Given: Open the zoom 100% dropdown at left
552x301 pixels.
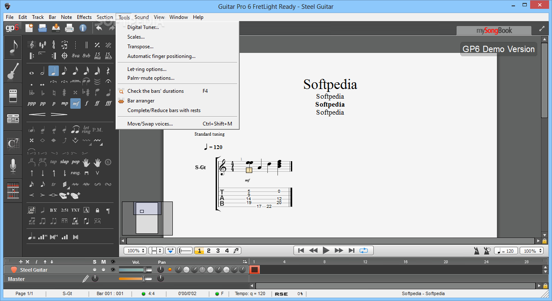Looking at the screenshot, I should point(135,251).
